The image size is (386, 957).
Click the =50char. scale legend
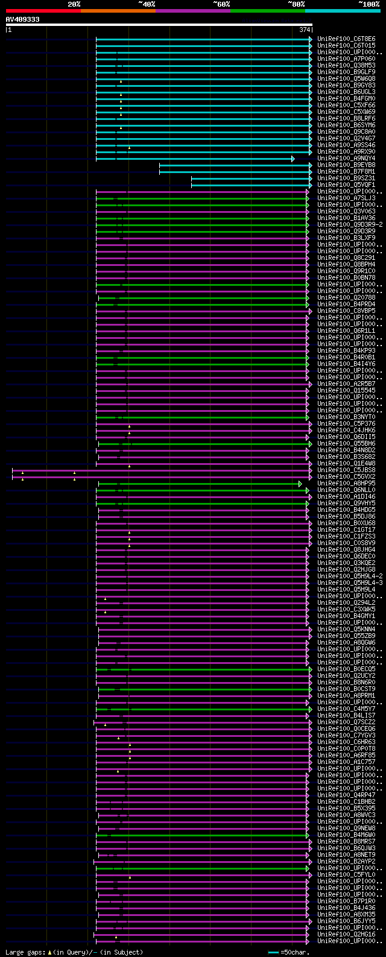click(289, 952)
